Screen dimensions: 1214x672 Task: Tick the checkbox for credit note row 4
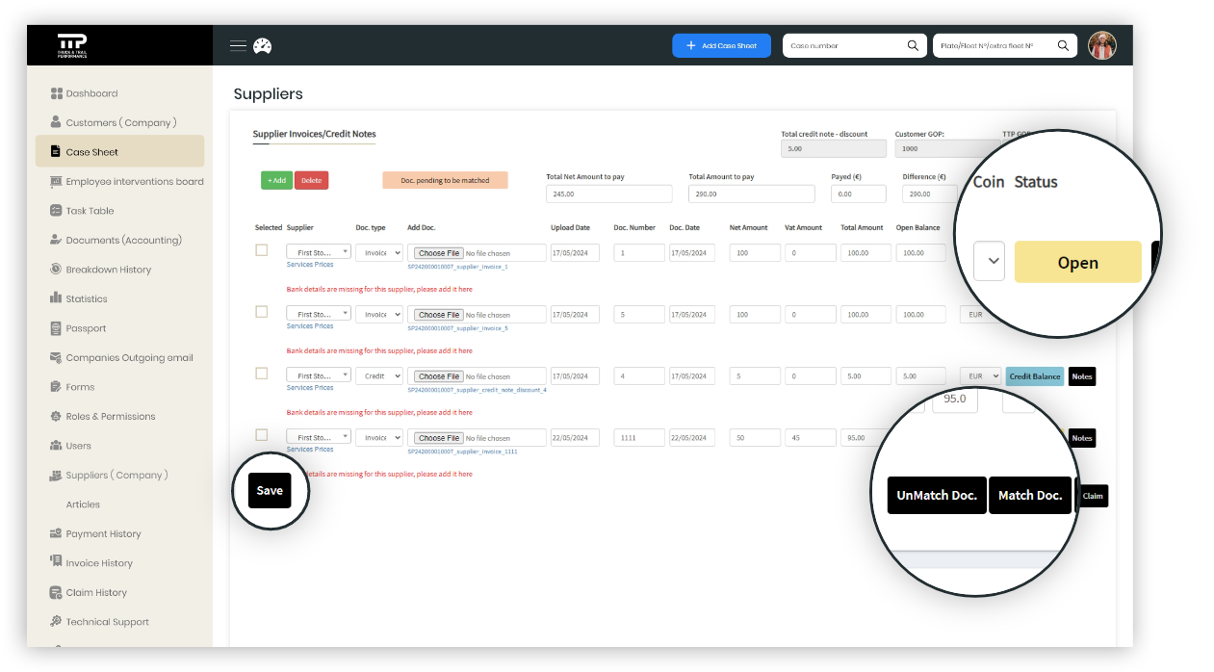pos(261,374)
